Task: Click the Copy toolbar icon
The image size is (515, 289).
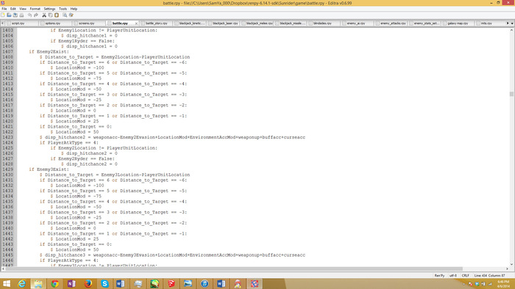Action: pos(50,15)
